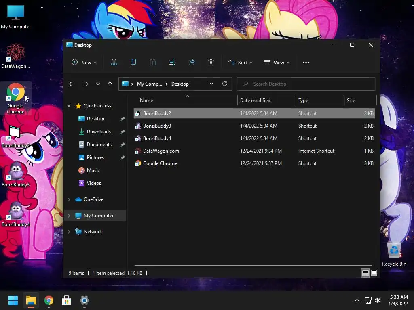This screenshot has width=414, height=310.
Task: Unpin Pictures using its pin icon
Action: point(123,157)
